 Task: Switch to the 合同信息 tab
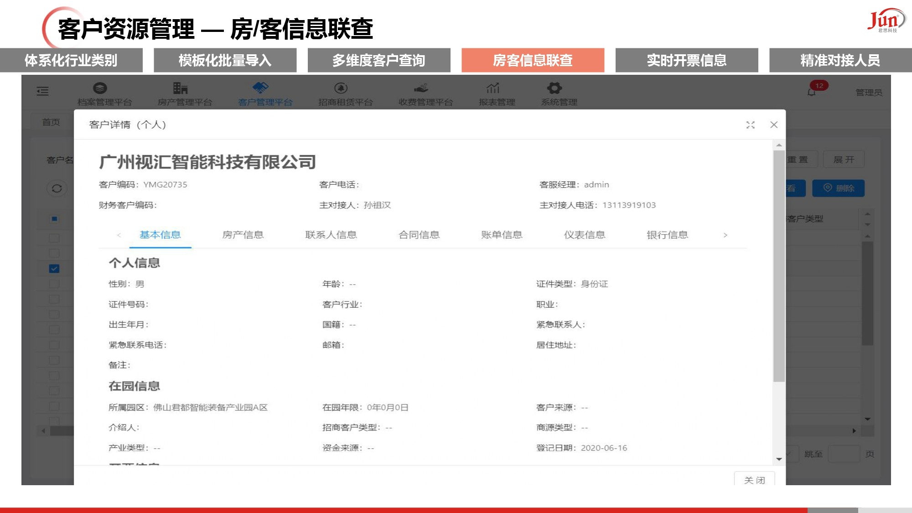pos(419,235)
